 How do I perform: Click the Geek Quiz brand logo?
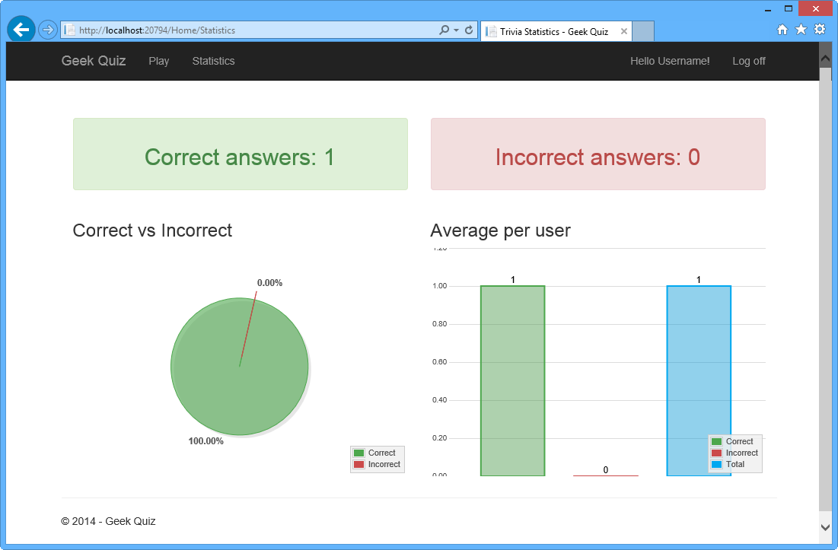coord(93,60)
